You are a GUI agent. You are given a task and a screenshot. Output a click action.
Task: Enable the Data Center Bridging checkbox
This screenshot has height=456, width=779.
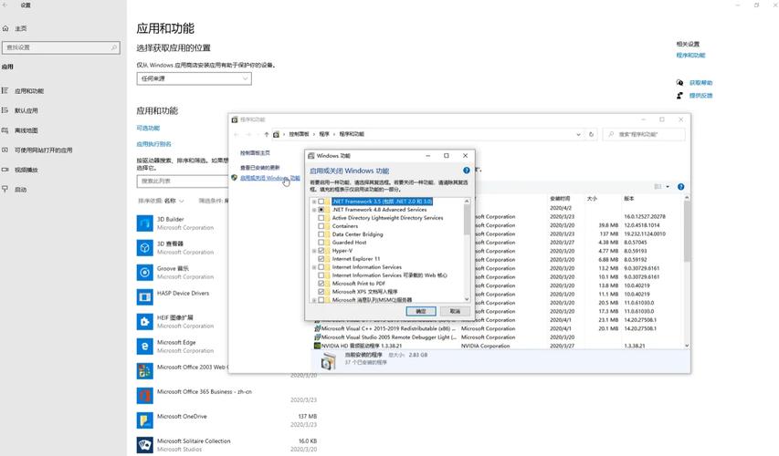point(321,234)
